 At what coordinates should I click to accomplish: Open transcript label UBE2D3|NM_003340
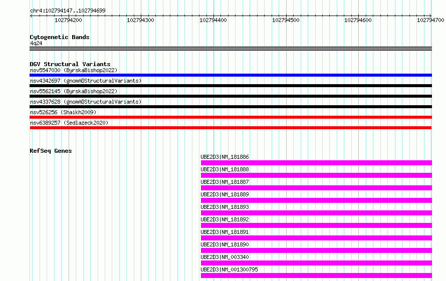(225, 257)
